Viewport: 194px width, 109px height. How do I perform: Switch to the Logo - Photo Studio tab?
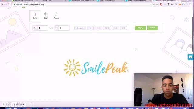coord(109,1)
